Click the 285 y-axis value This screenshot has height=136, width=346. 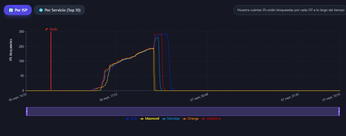click(x=21, y=46)
